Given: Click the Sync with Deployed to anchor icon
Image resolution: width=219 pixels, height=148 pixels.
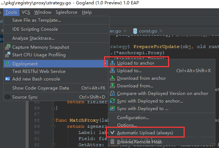Looking at the screenshot, I should coord(112,101).
